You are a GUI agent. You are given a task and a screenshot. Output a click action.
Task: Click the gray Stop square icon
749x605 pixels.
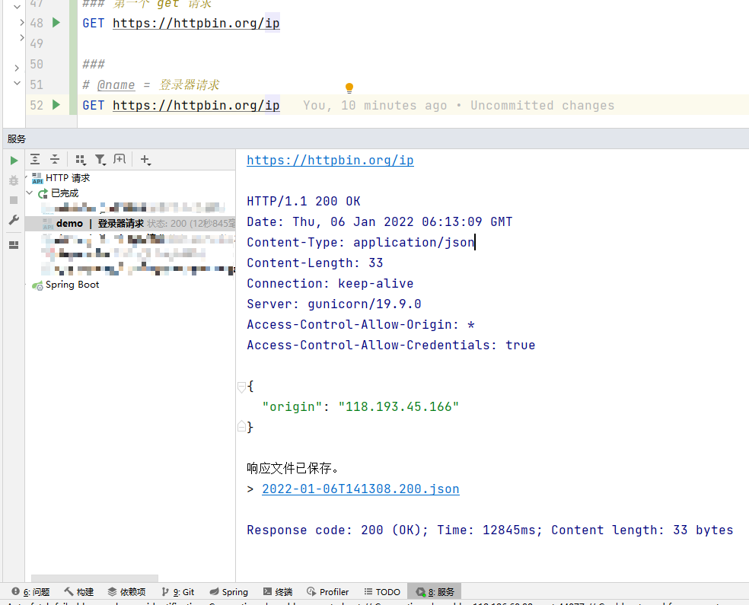point(14,200)
